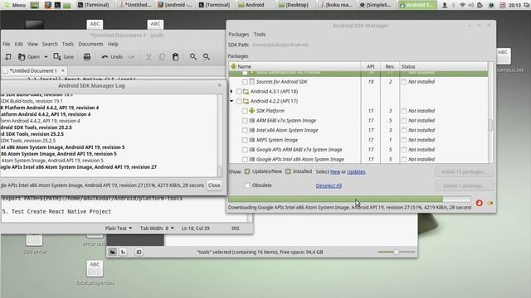Click the New selection link
The height and width of the screenshot is (298, 531).
tap(335, 171)
